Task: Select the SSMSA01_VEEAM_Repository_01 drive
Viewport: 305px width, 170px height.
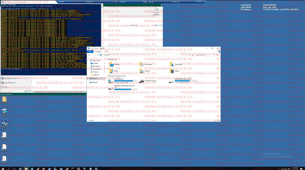Action: click(x=123, y=87)
